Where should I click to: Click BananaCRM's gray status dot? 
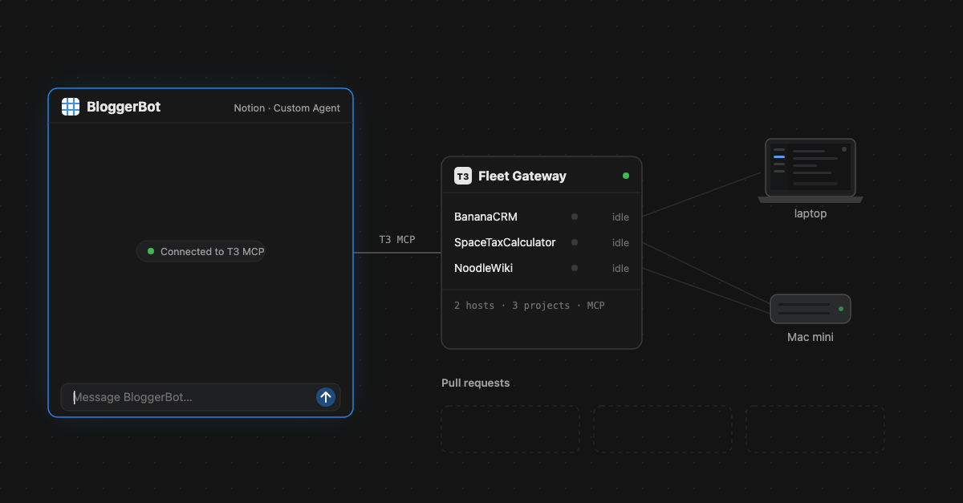tap(575, 217)
